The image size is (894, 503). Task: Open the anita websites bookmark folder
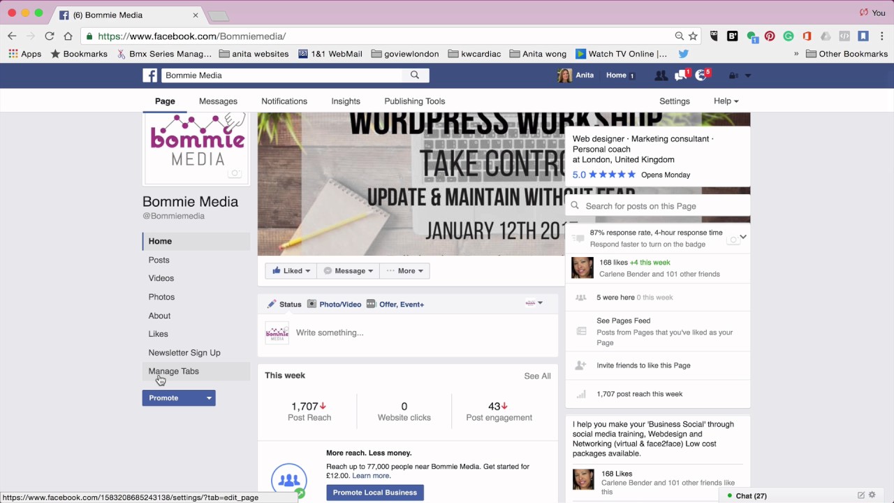254,54
